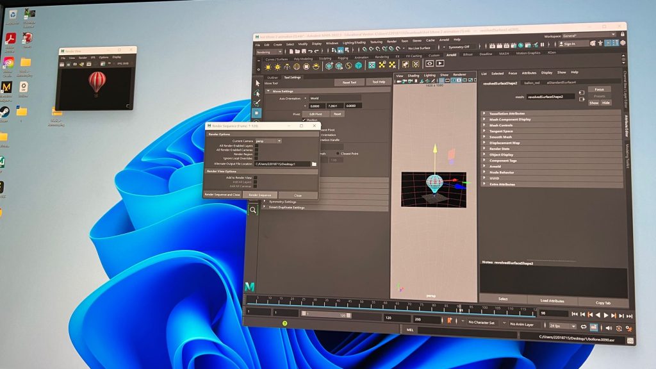The width and height of the screenshot is (656, 369).
Task: Click the teal cube Arnold shelf icon
Action: tap(359, 65)
